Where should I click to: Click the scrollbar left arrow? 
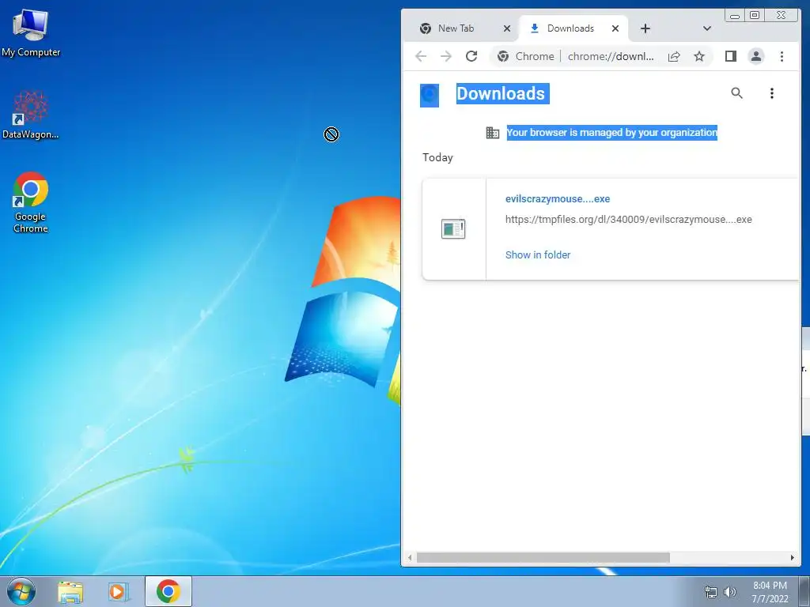tap(410, 557)
